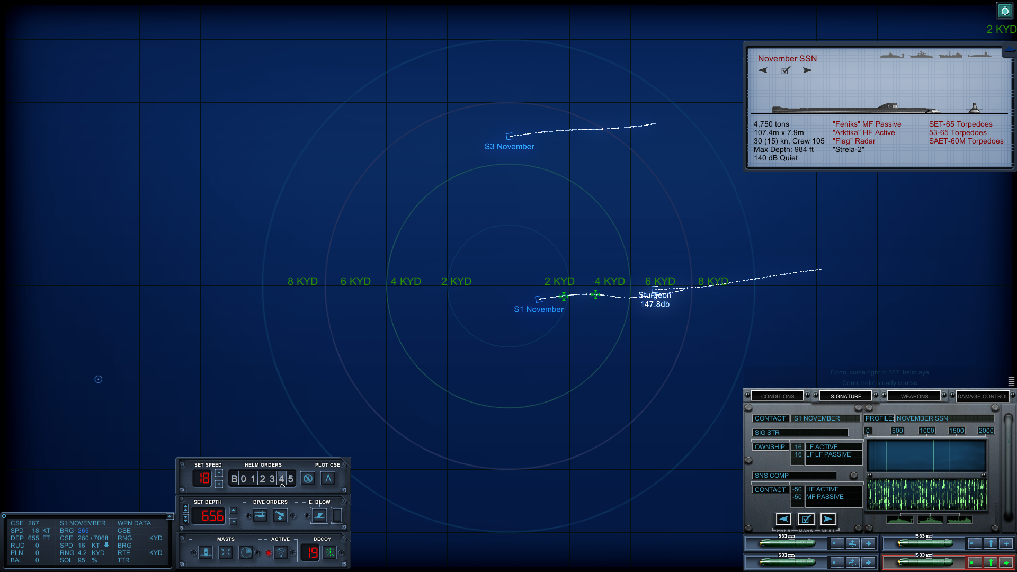Select first ship silhouette under signature display
The width and height of the screenshot is (1017, 572).
point(899,520)
